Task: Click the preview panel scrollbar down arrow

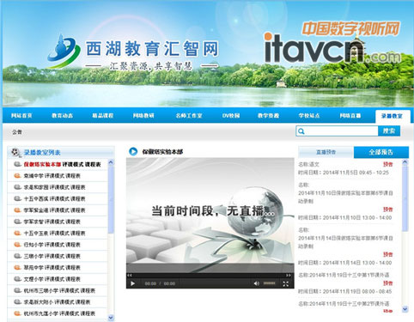Action: coord(405,309)
